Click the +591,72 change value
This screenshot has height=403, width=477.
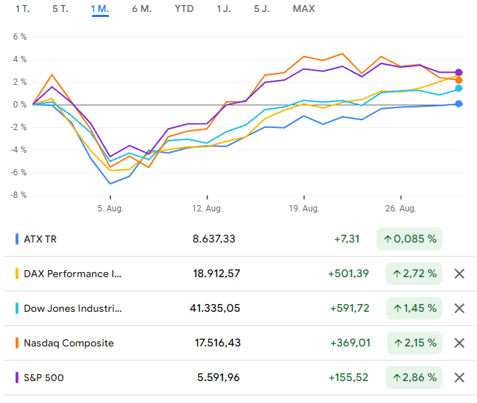click(x=350, y=308)
